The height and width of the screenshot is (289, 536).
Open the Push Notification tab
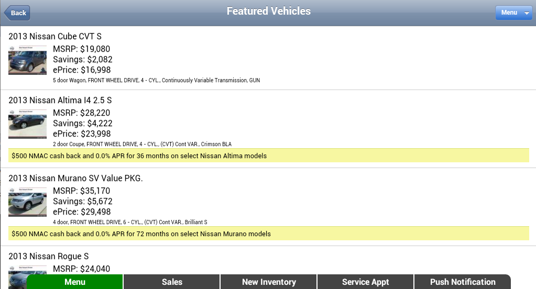pyautogui.click(x=462, y=282)
